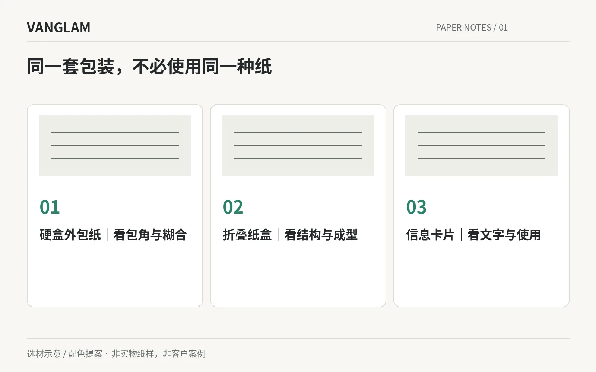Screen dimensions: 596x372
Task: Select the PAPER NOTES / 01 label
Action: pos(472,28)
